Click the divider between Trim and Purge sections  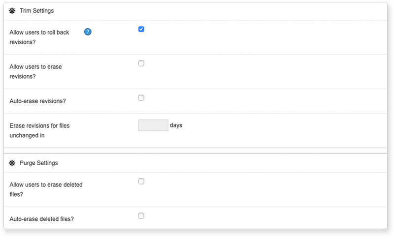197,150
